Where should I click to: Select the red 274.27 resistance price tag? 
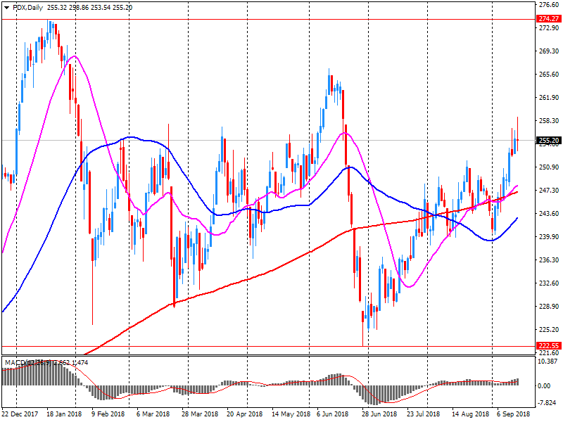pos(549,19)
